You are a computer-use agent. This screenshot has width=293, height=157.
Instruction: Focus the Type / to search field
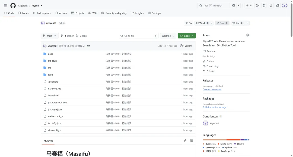214,6
